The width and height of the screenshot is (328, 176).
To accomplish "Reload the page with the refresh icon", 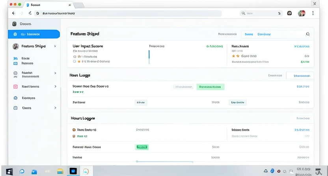I will coord(30,13).
